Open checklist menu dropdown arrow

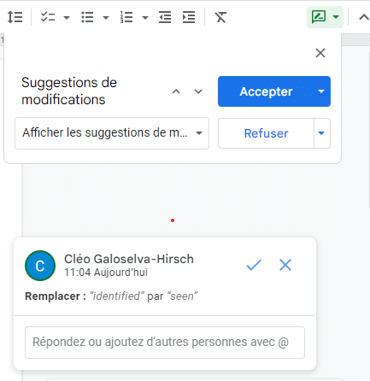[x=67, y=18]
